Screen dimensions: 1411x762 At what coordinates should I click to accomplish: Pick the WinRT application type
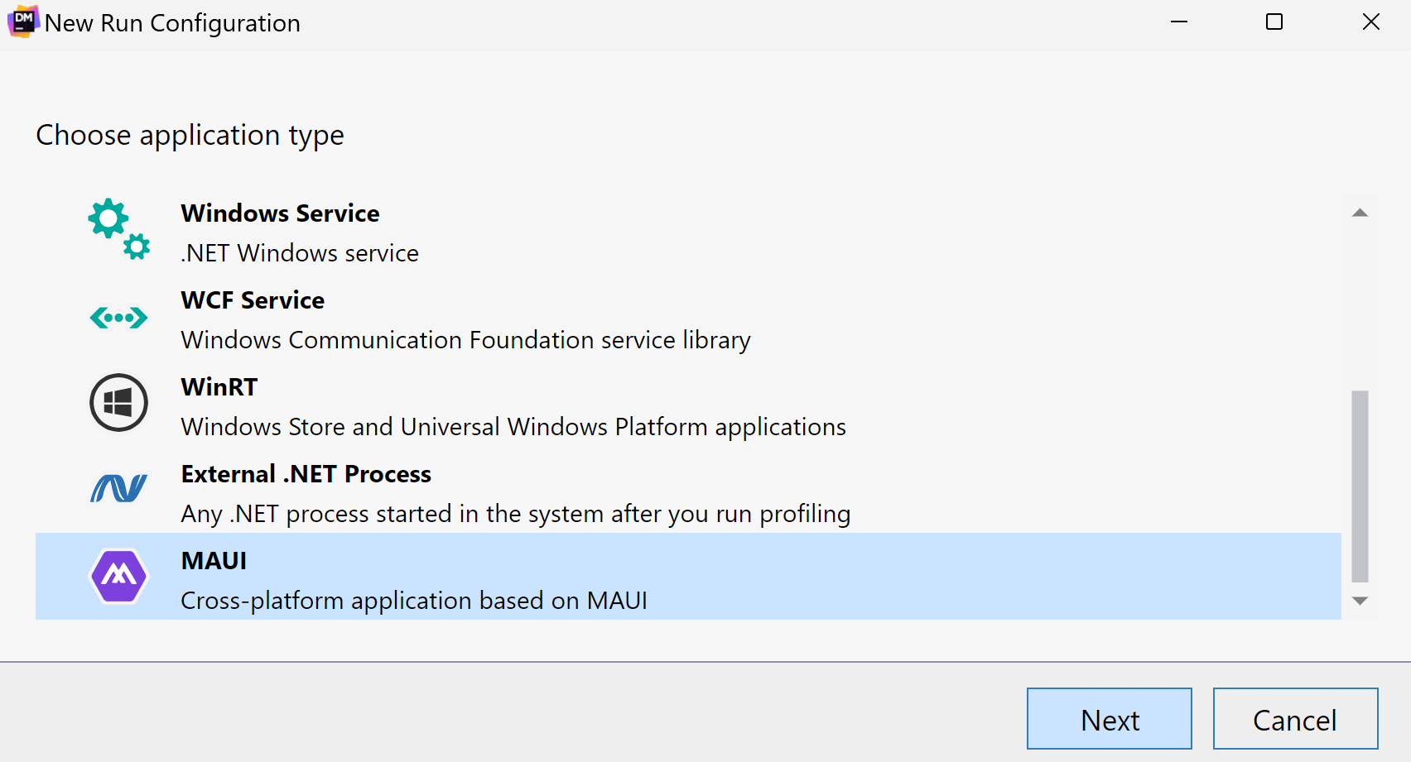coord(219,387)
